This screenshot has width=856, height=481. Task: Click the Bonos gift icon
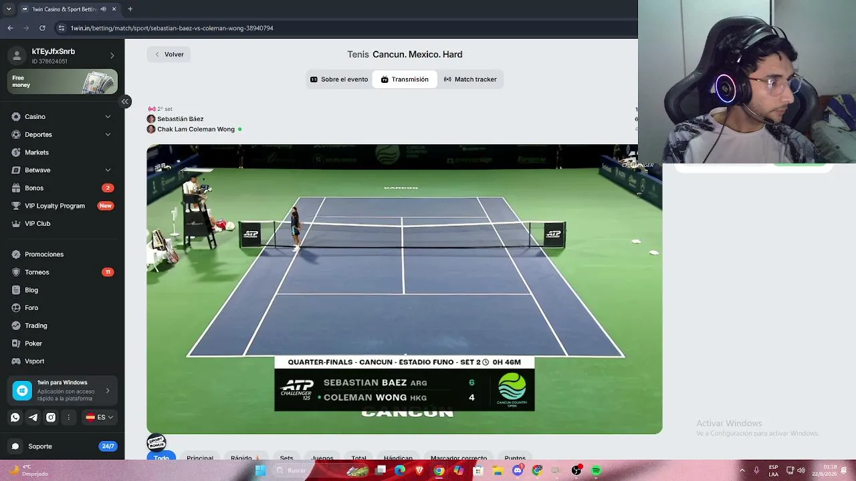[16, 188]
